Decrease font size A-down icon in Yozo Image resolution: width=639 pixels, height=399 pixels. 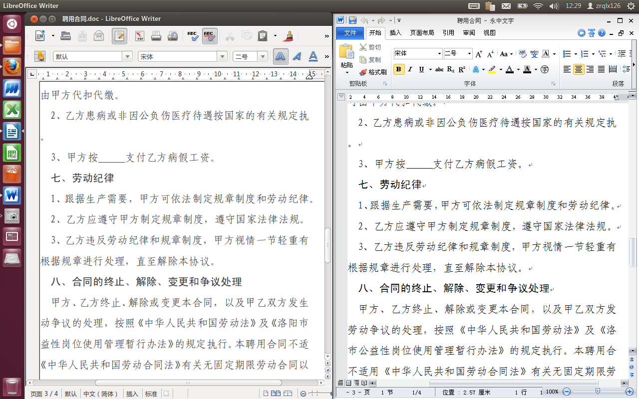tap(490, 53)
